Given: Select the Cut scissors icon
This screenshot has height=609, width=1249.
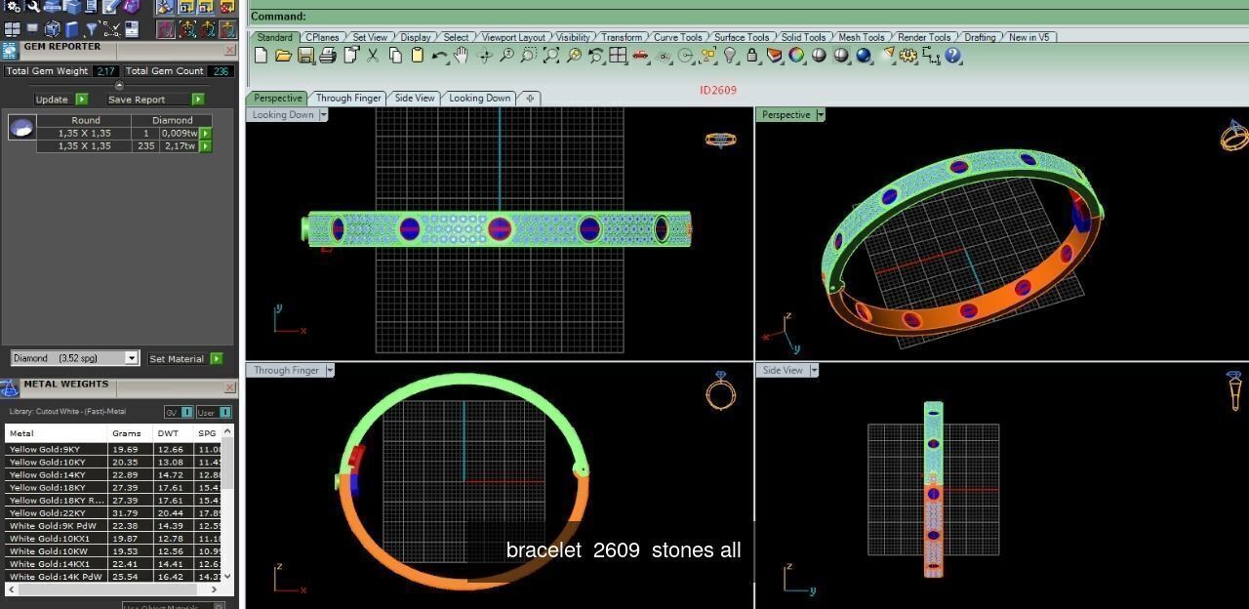Looking at the screenshot, I should click(373, 56).
